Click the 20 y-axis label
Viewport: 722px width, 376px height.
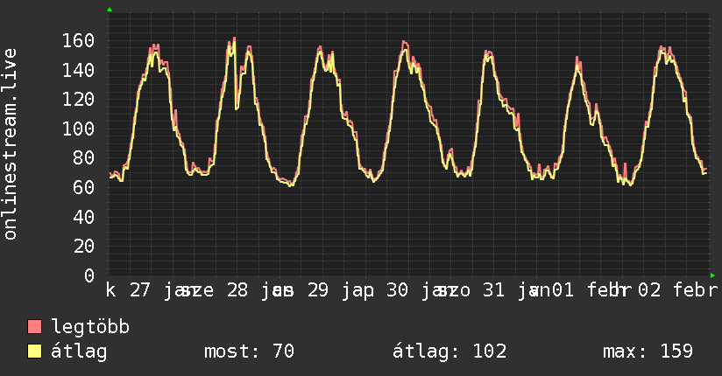[84, 247]
